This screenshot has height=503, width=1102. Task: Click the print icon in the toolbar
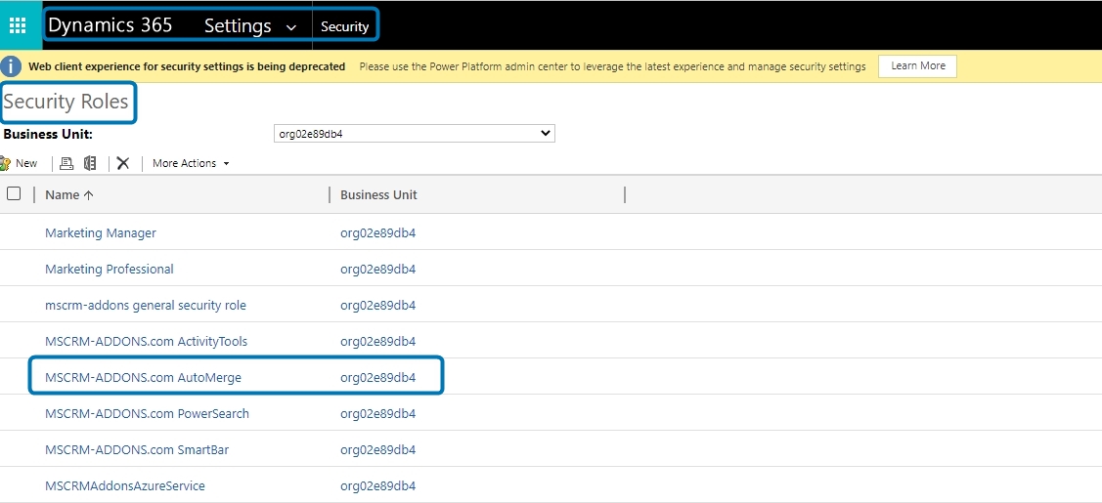point(66,163)
